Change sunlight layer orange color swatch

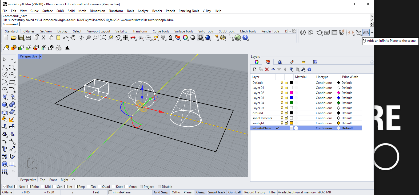(x=291, y=123)
